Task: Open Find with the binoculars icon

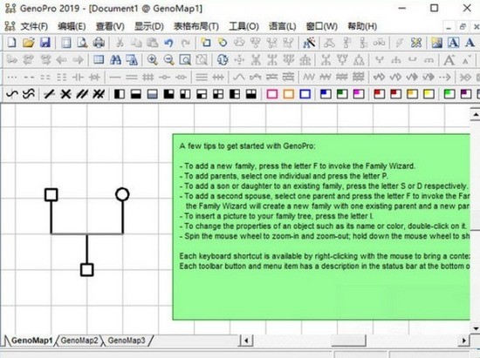Action: click(115, 59)
